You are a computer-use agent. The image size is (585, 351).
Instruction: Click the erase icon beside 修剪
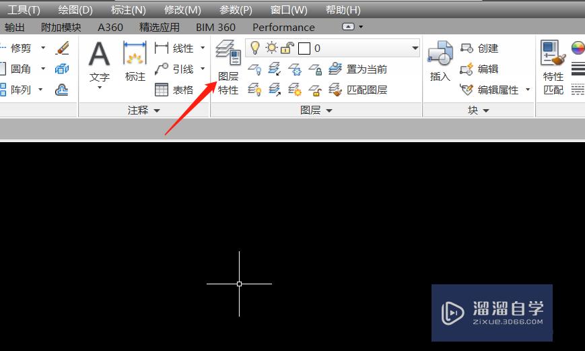(63, 48)
